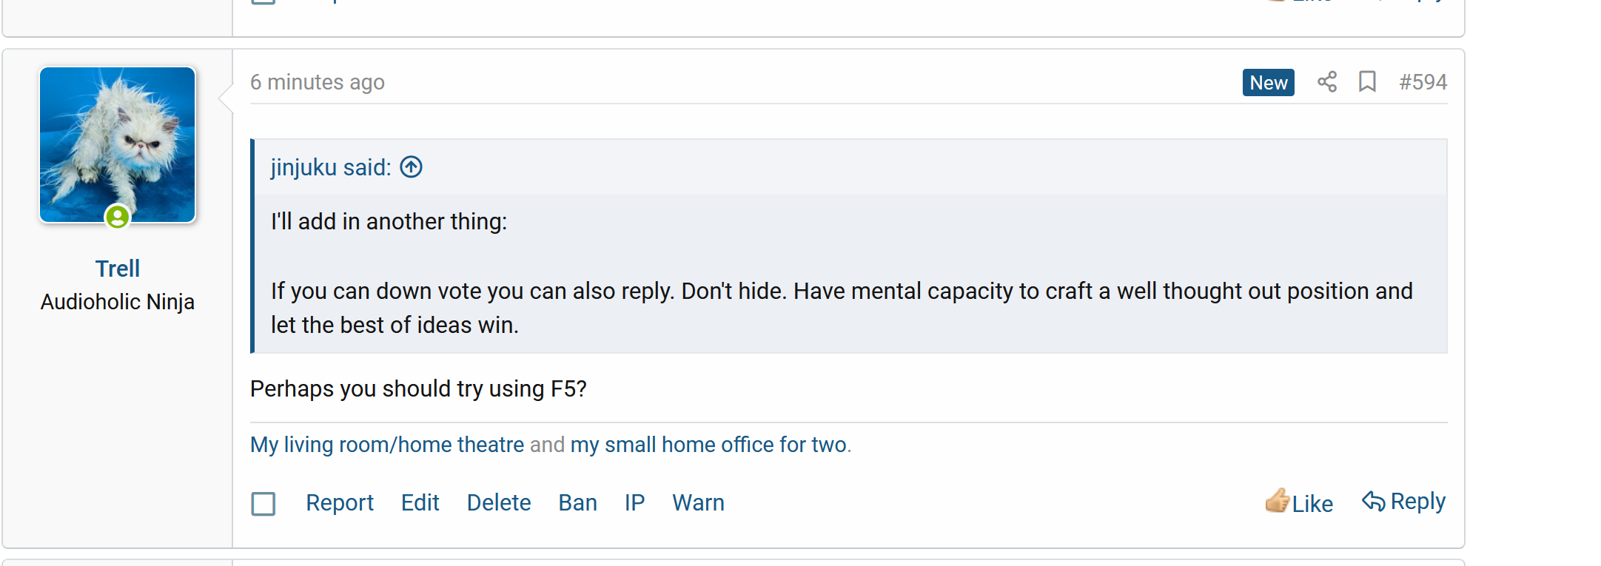
Task: Click the share icon on post #594
Action: (1327, 81)
